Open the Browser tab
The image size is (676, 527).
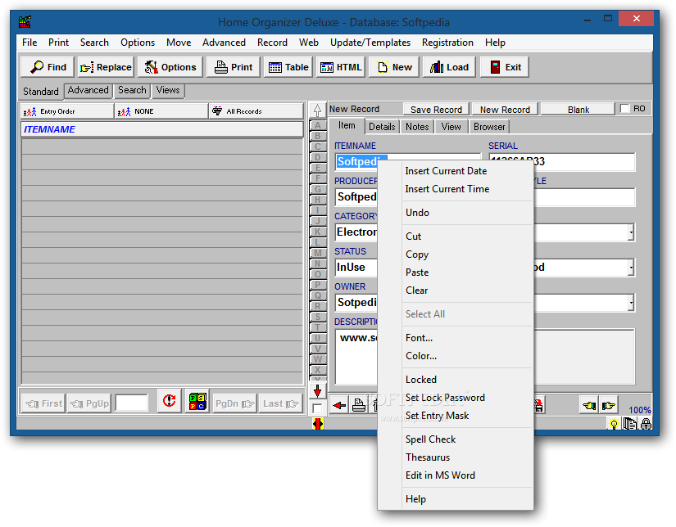tap(489, 127)
